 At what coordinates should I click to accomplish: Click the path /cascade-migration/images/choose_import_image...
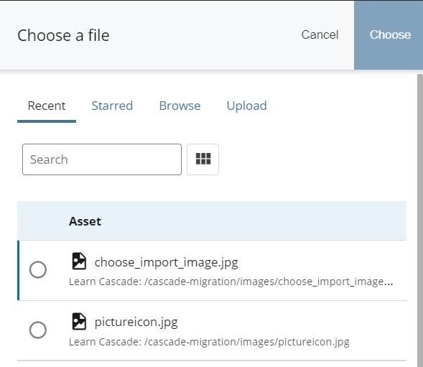269,282
